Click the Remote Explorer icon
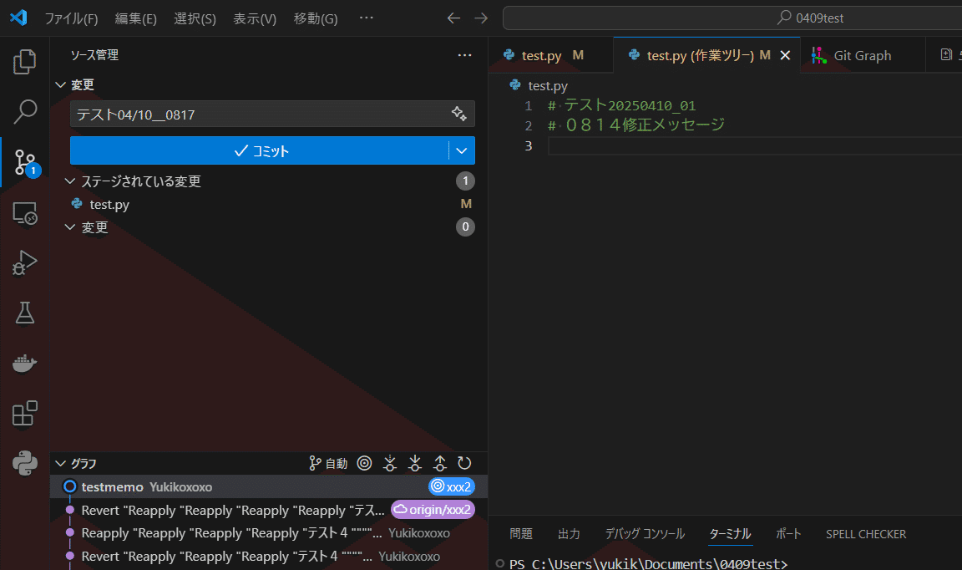This screenshot has height=570, width=962. tap(24, 213)
